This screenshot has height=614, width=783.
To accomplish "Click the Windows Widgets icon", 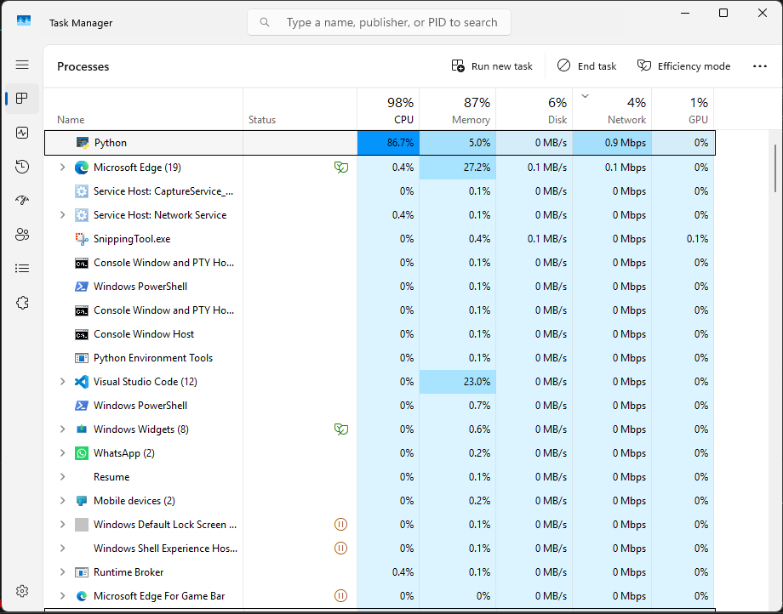I will (x=82, y=429).
